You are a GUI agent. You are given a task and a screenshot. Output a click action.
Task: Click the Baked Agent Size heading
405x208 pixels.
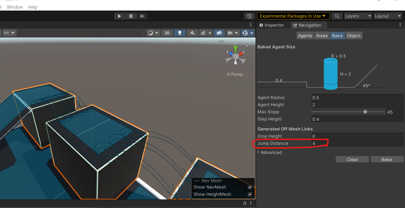tap(276, 47)
